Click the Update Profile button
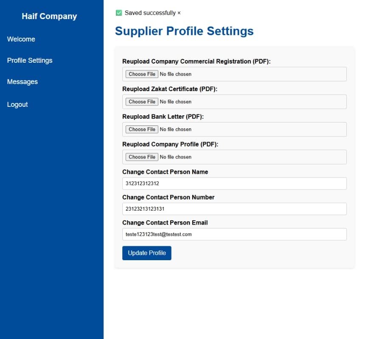This screenshot has width=382, height=339. click(x=146, y=253)
